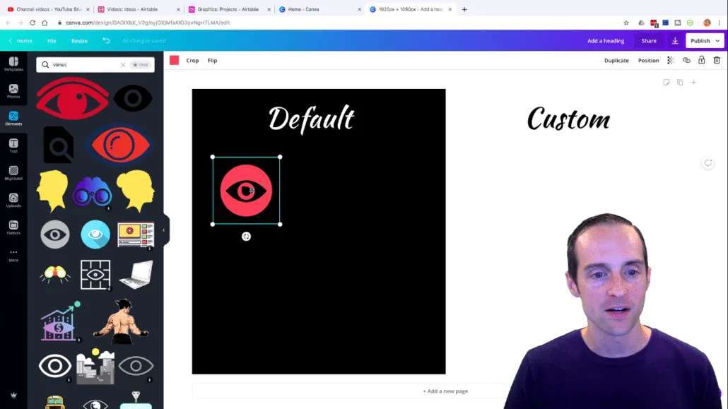Click the comment bubble icon at right
The height and width of the screenshot is (409, 728).
point(708,163)
